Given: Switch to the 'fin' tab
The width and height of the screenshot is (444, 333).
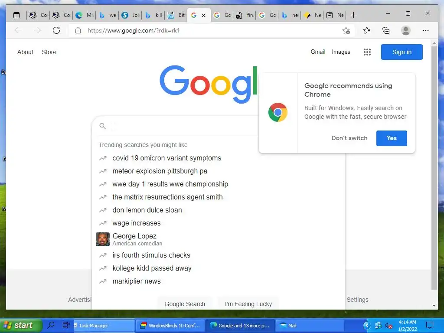Looking at the screenshot, I should 245,15.
